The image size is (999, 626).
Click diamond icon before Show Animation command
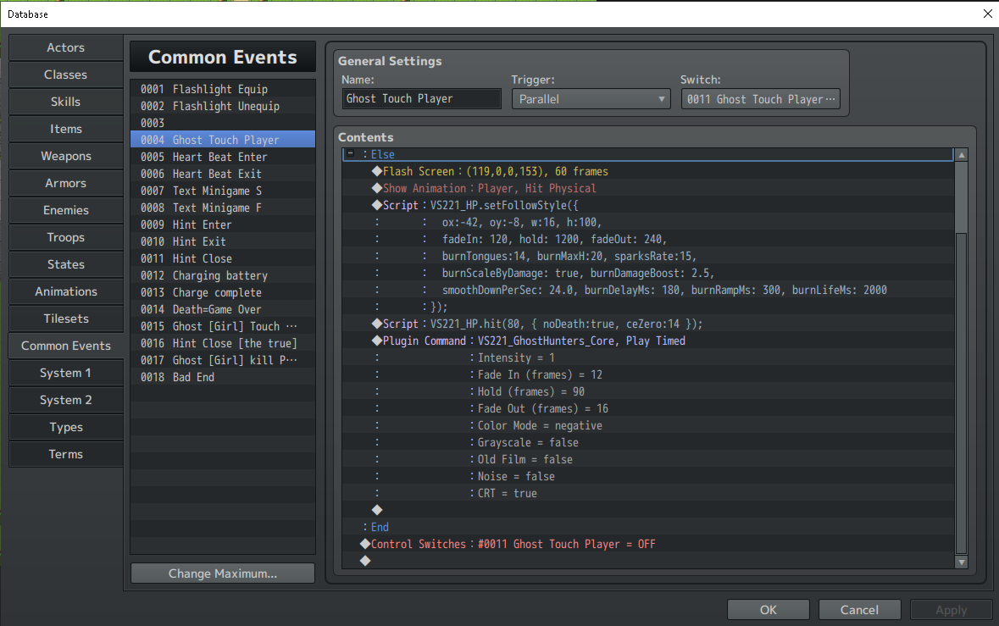coord(377,188)
